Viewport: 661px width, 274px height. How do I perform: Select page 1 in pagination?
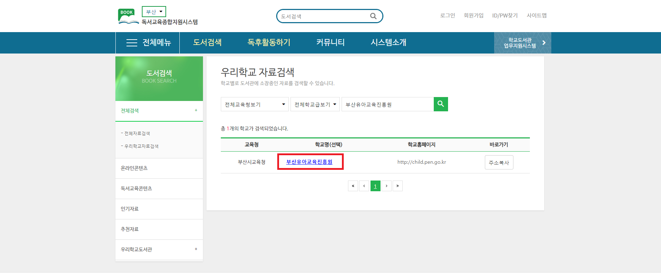tap(376, 186)
